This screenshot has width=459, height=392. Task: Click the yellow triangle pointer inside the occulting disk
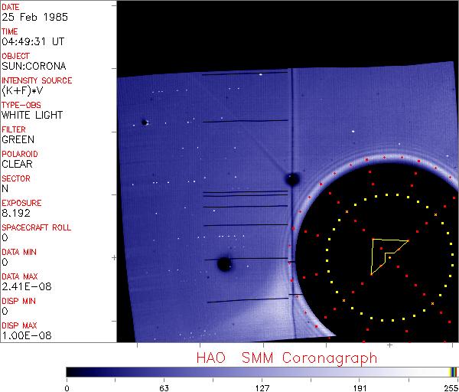pyautogui.click(x=385, y=252)
